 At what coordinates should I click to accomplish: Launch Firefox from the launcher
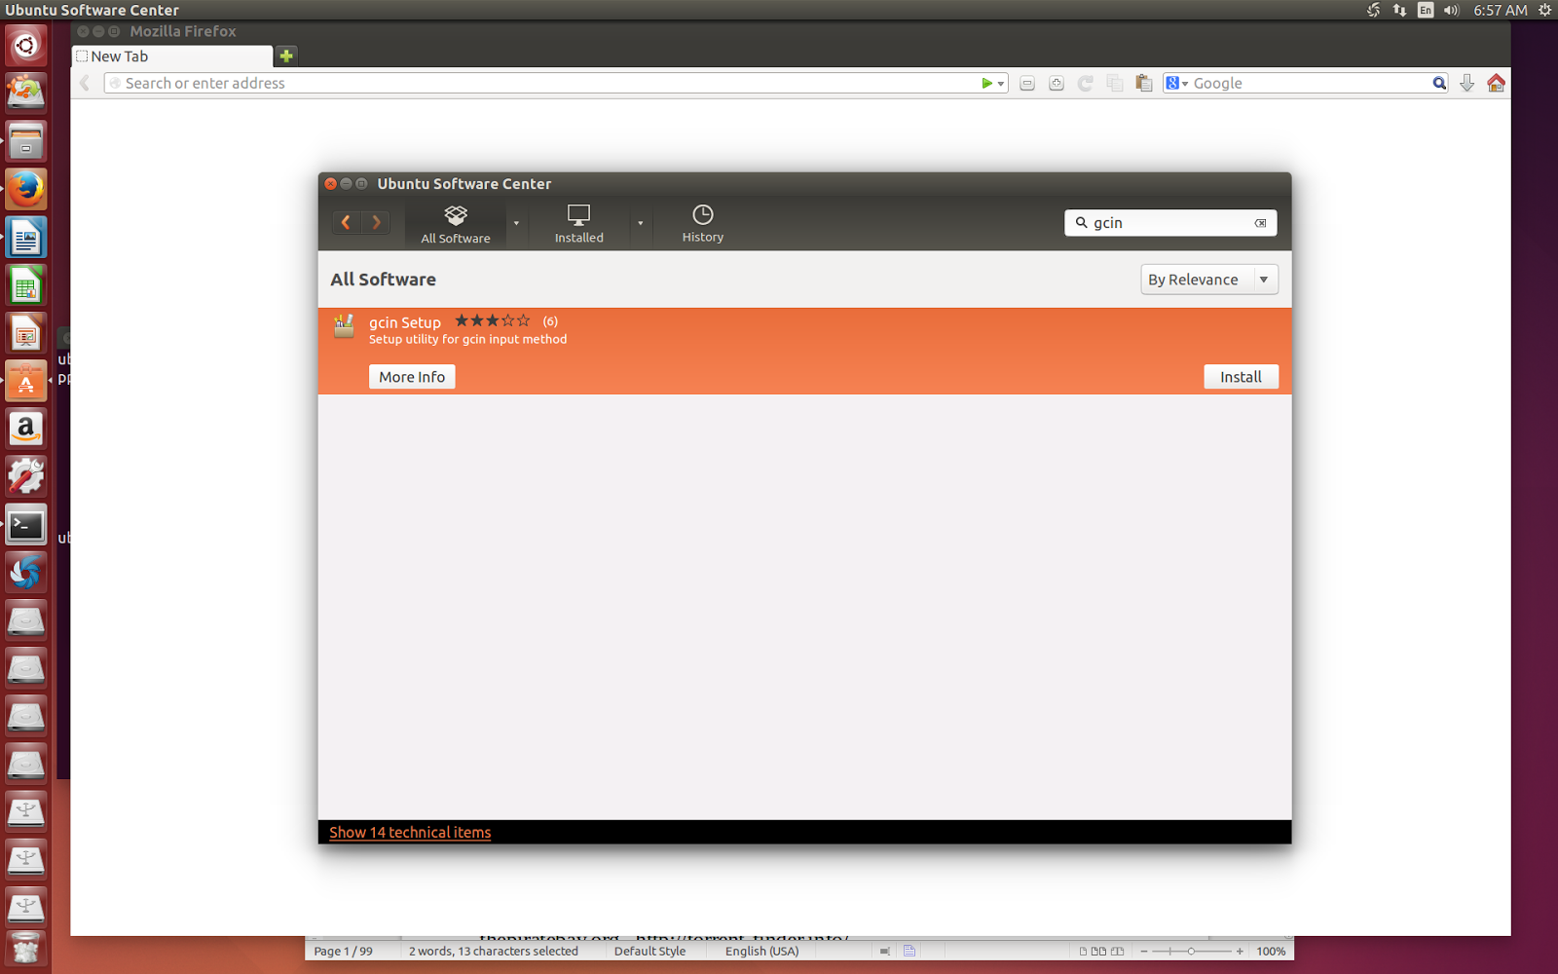[x=26, y=189]
